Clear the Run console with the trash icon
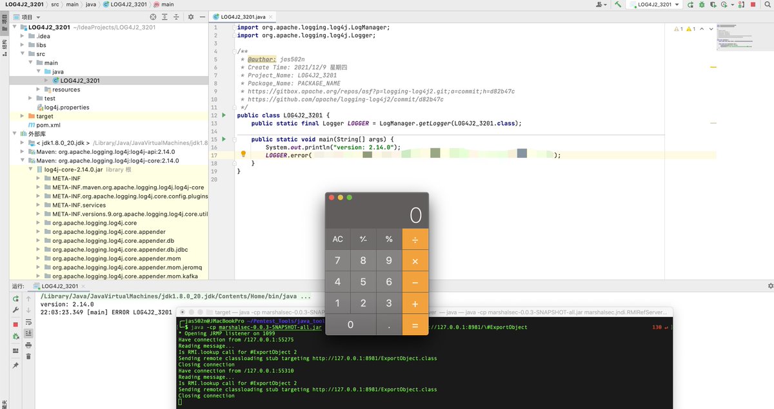 pyautogui.click(x=28, y=356)
